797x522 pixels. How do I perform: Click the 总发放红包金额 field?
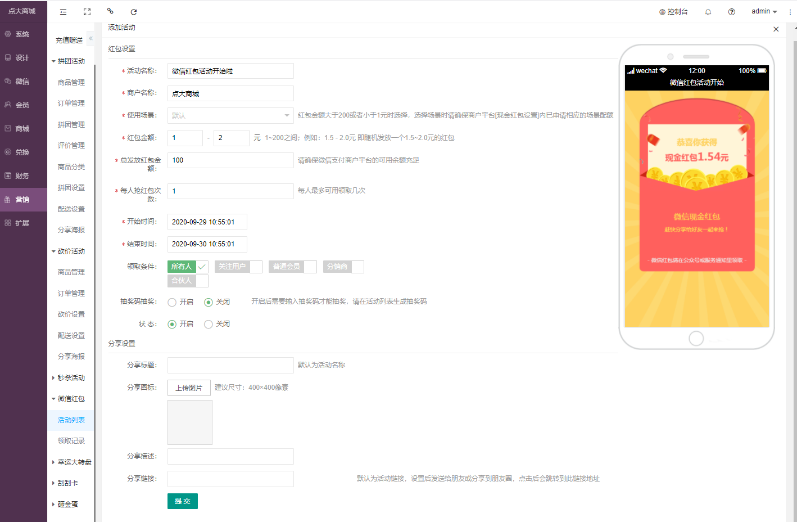[230, 160]
